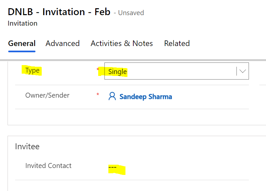Click the 'Invitation' entity label under title
Screen dimensions: 266x191
[23, 23]
